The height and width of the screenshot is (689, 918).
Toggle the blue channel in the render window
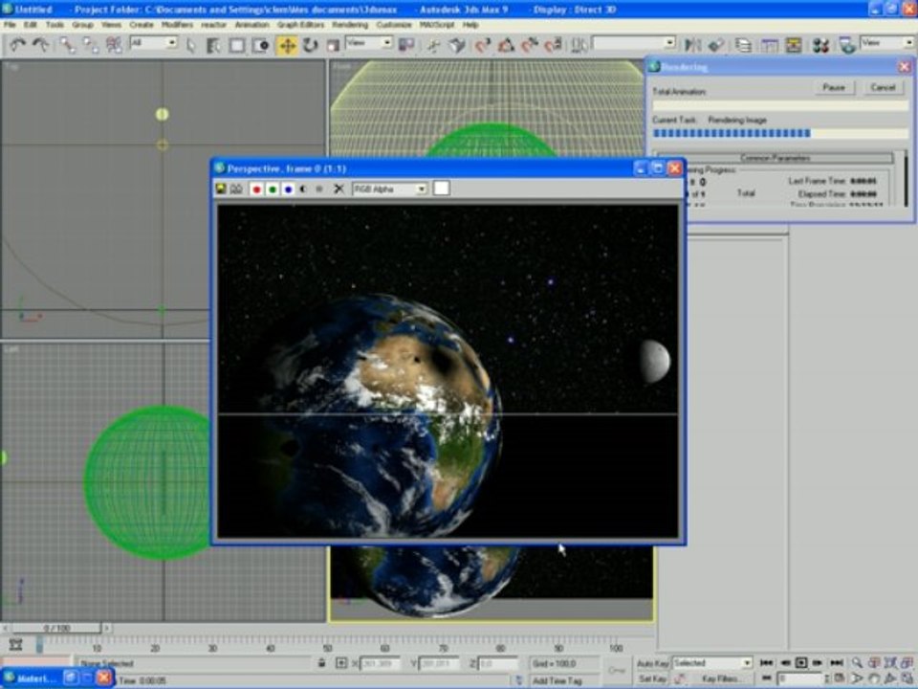(288, 189)
